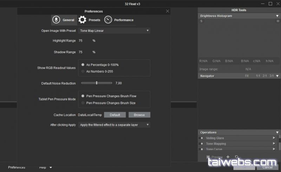Expand the Tone Mapping operation arrow
281x172 pixels.
coord(274,144)
